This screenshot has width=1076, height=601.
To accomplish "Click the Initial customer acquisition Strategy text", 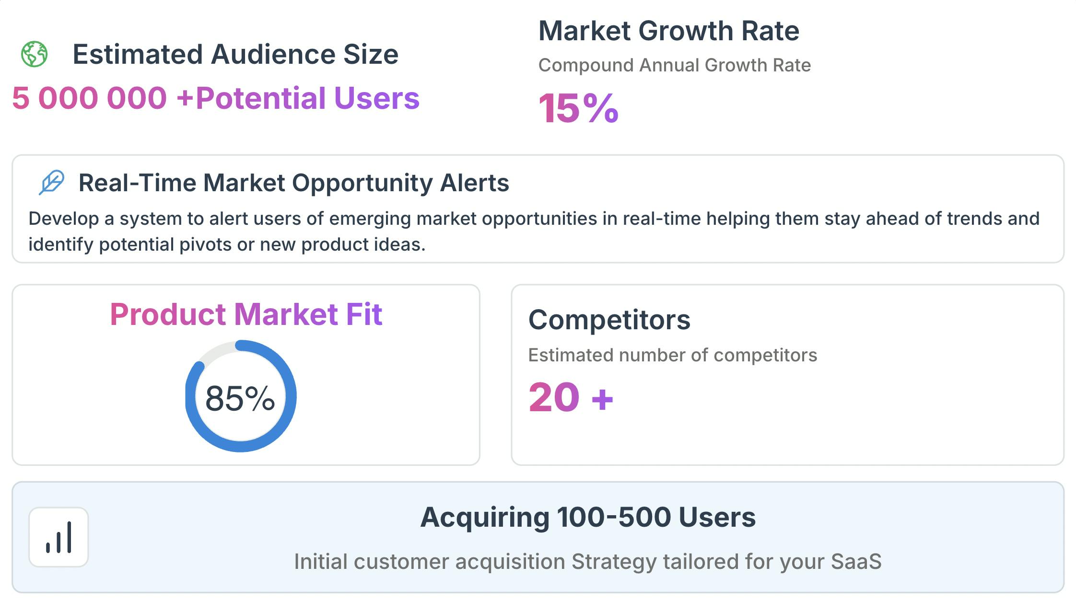I will click(588, 561).
